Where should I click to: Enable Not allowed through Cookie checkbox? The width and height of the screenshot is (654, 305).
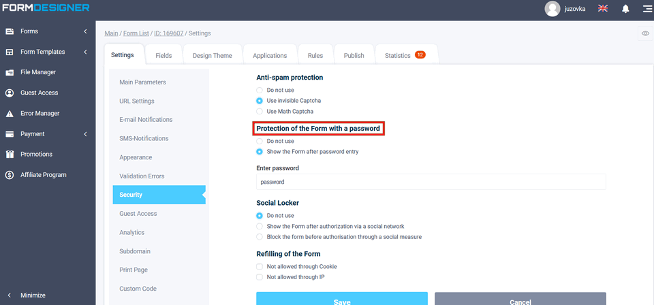point(260,266)
